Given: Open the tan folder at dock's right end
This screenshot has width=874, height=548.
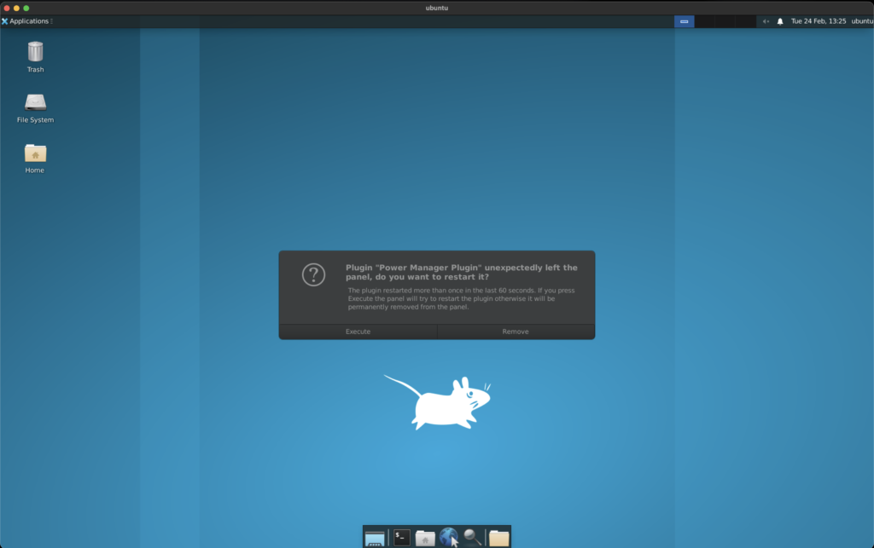Looking at the screenshot, I should tap(498, 538).
